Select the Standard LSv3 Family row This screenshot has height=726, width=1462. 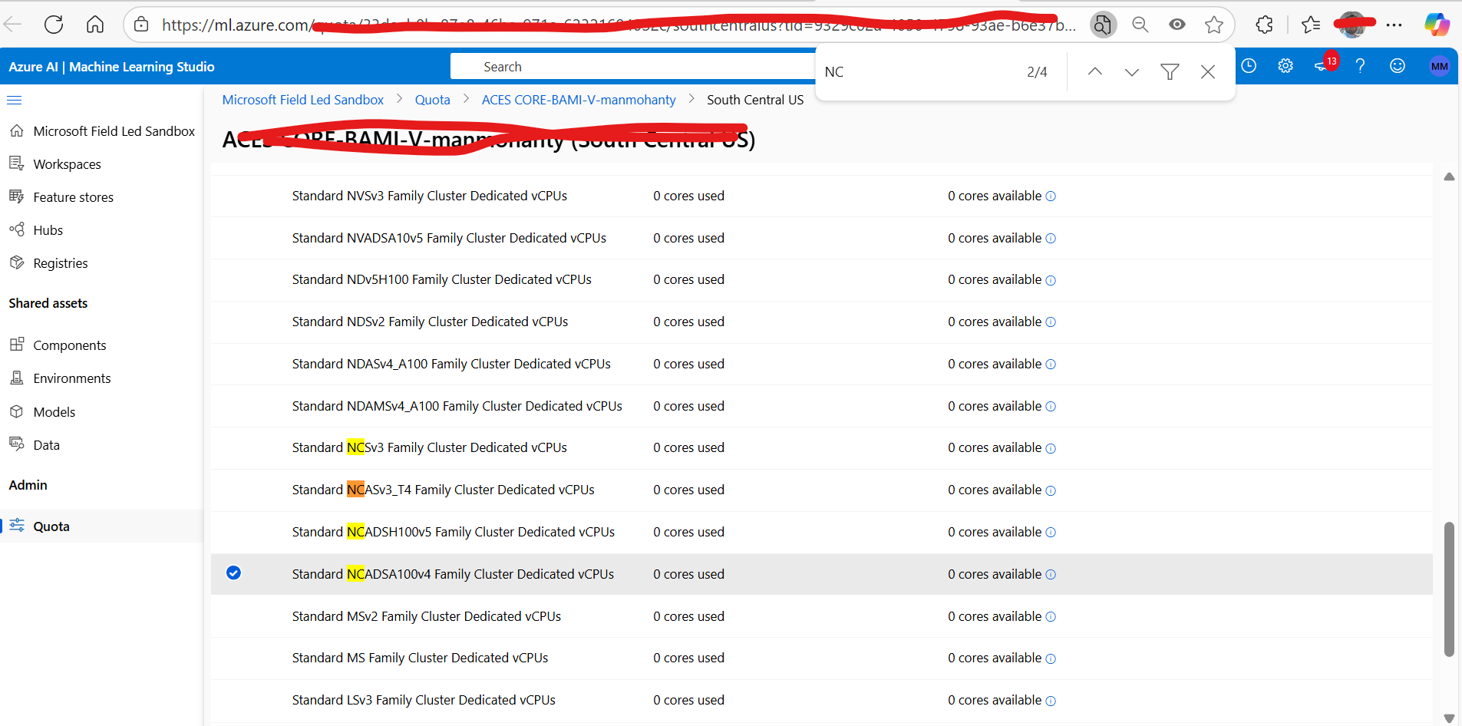pyautogui.click(x=822, y=701)
